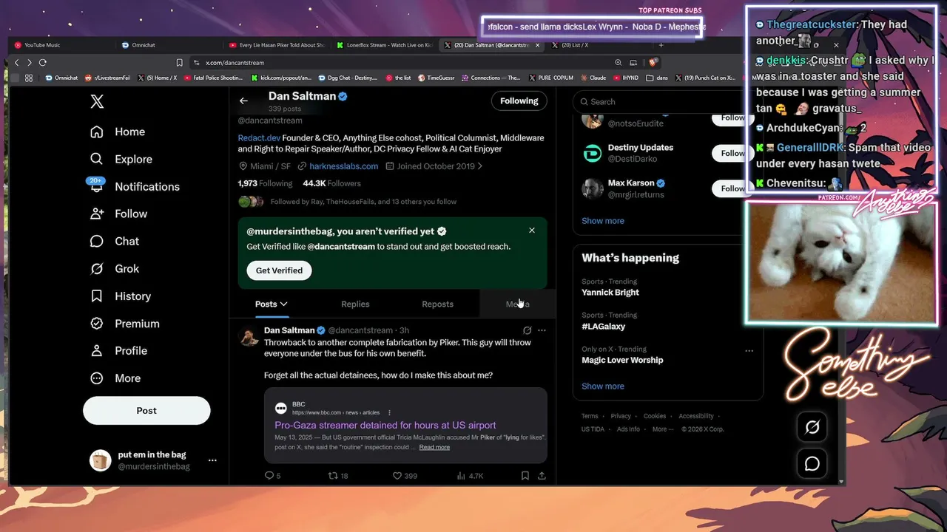Click the address bar showing x.com/dancantstream

(400, 63)
